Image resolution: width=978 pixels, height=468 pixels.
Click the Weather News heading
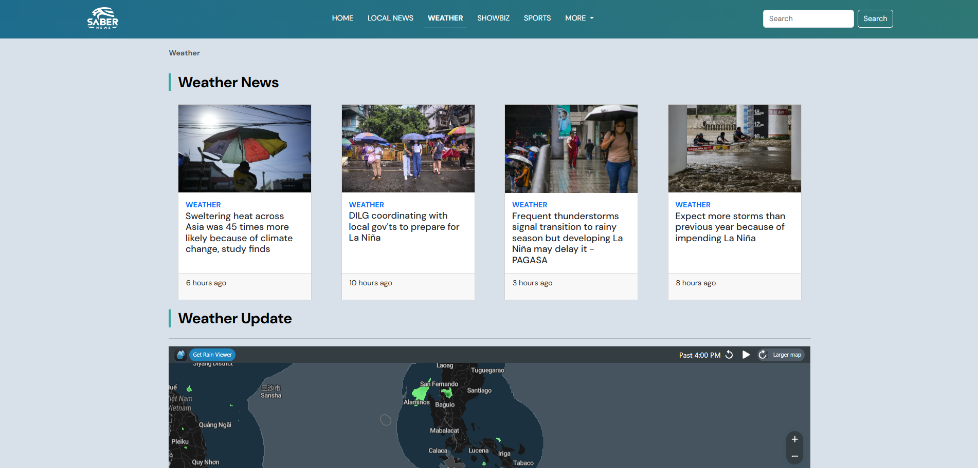(228, 82)
